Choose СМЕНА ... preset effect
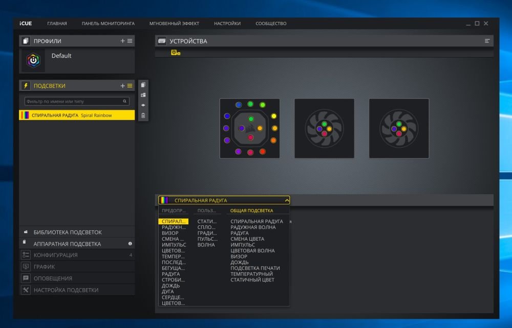Screen dimensions: 512x328 tap(173, 239)
